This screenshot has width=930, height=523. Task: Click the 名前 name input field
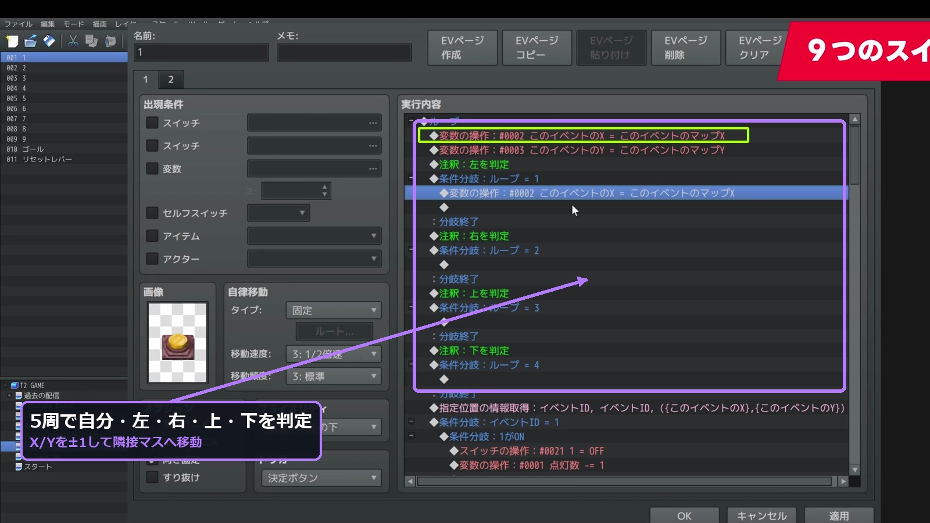pos(201,52)
